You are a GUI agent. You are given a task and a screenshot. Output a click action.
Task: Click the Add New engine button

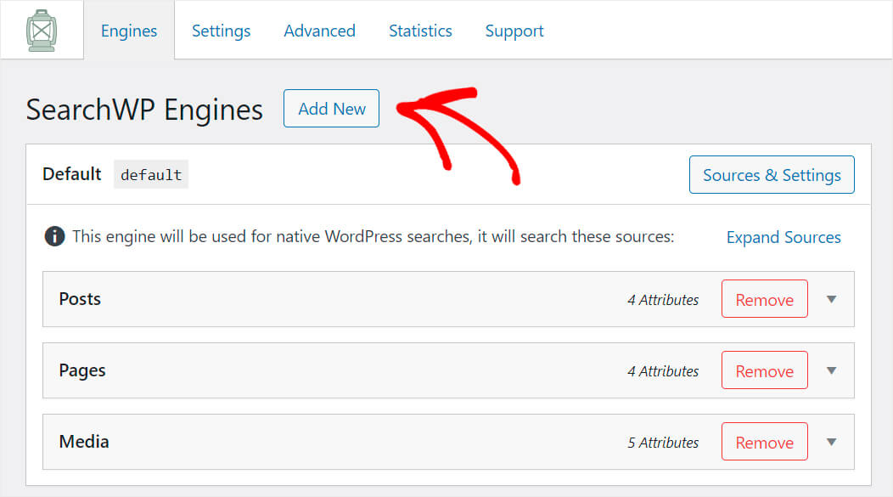tap(331, 108)
